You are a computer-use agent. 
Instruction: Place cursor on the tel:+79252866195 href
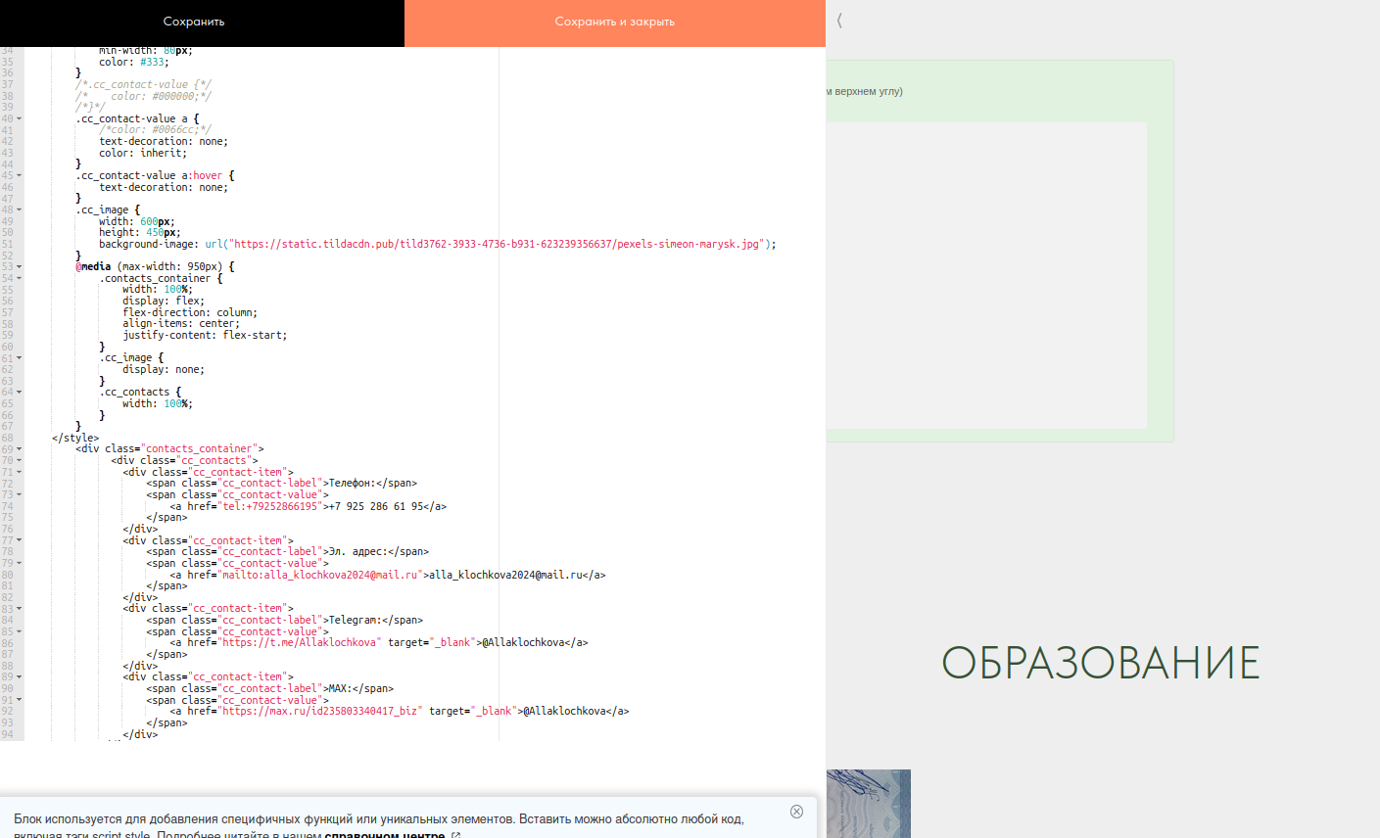tap(270, 507)
